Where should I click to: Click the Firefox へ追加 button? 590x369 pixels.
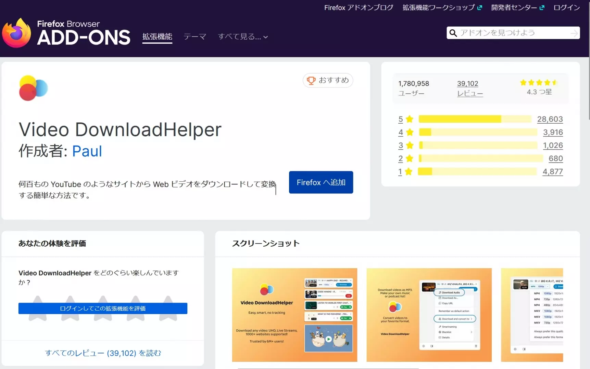321,182
